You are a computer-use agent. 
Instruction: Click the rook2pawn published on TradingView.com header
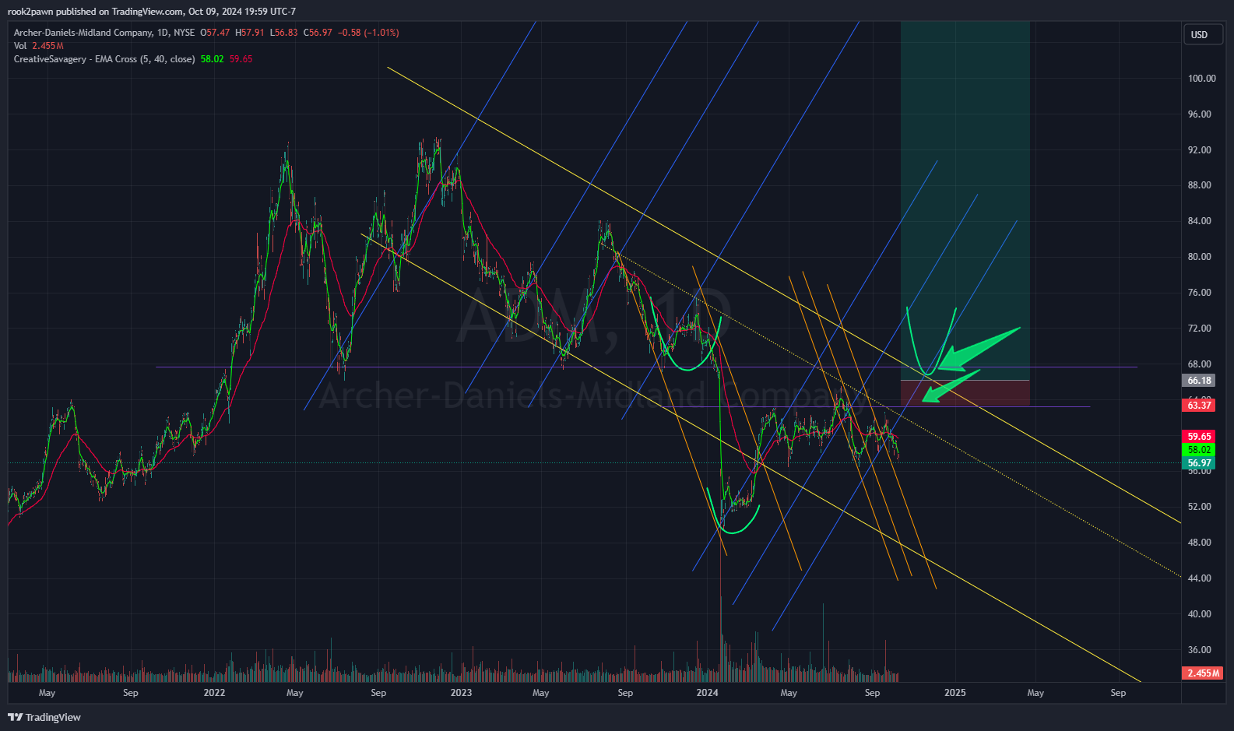coord(152,12)
